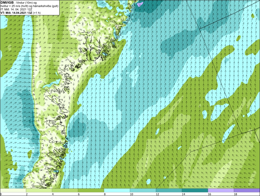Click the 18+ m/s purple legend swatch
Viewport: 260px width, 196px height.
[x=247, y=190]
